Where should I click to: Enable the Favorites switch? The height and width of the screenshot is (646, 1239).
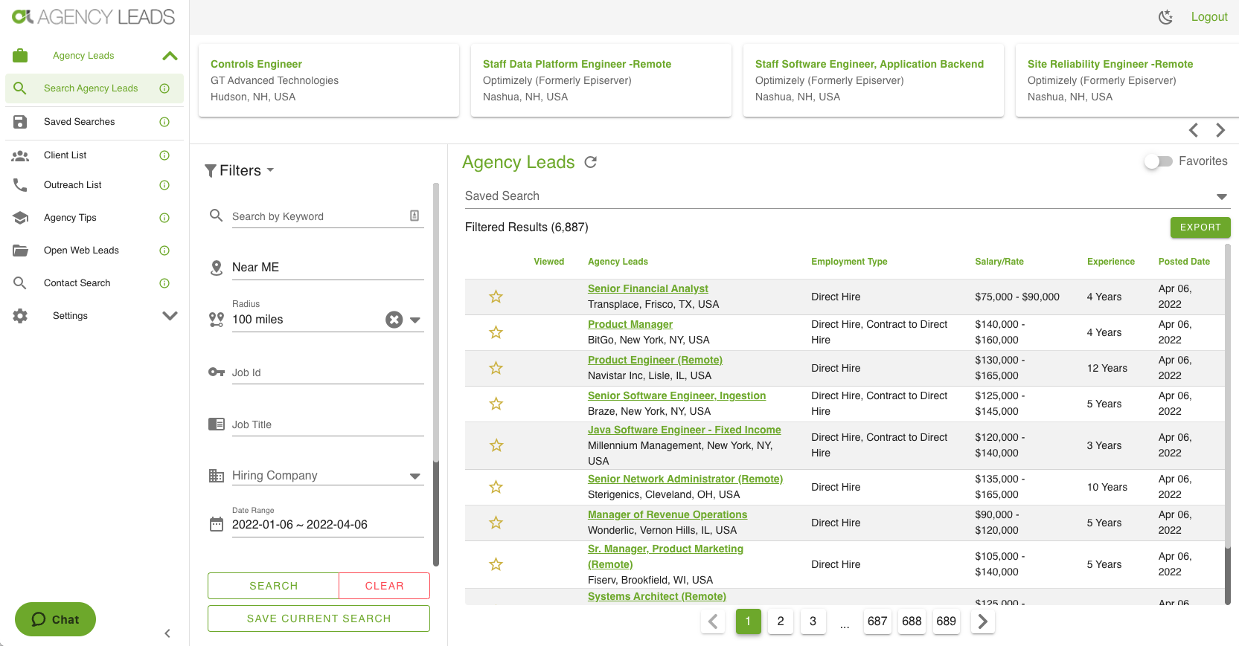pyautogui.click(x=1159, y=161)
